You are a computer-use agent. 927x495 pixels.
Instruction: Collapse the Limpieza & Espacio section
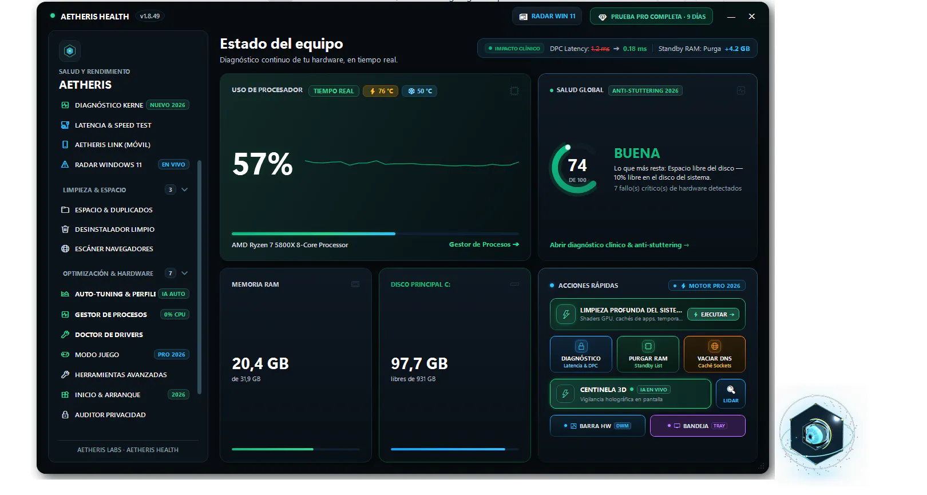point(184,190)
